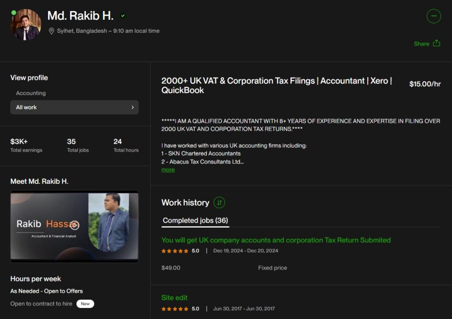Image resolution: width=452 pixels, height=319 pixels.
Task: Open the Site edit job link
Action: [174, 298]
